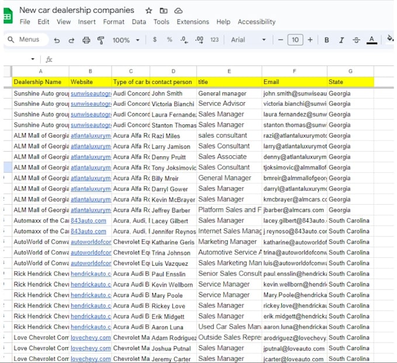Select Marketing Manager title cell

(229, 242)
